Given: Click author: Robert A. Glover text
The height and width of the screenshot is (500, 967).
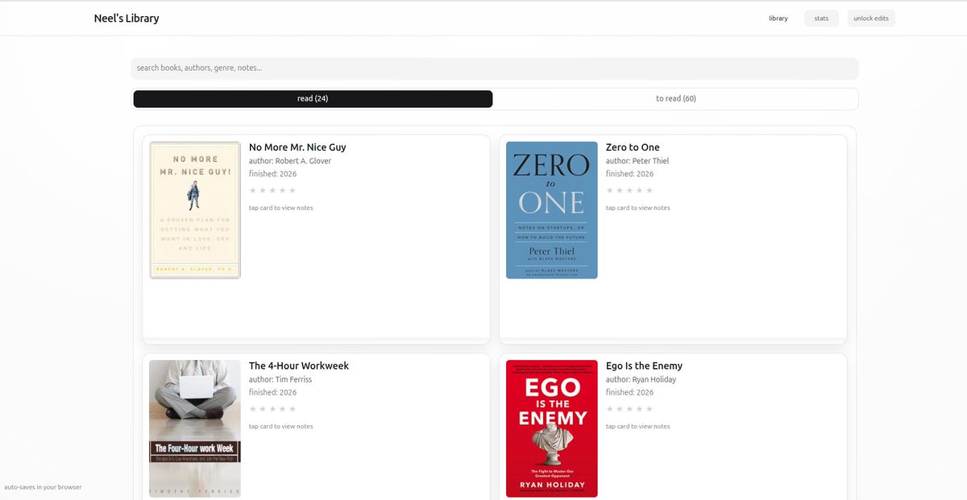Looking at the screenshot, I should 290,161.
